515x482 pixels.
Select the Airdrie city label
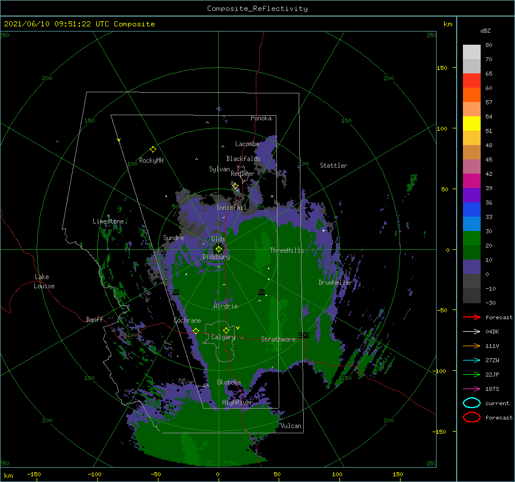tap(225, 306)
